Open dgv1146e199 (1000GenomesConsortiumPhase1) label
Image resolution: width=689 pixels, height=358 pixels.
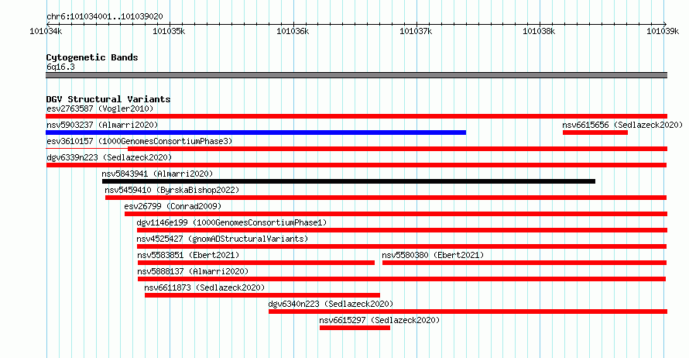[x=231, y=222]
